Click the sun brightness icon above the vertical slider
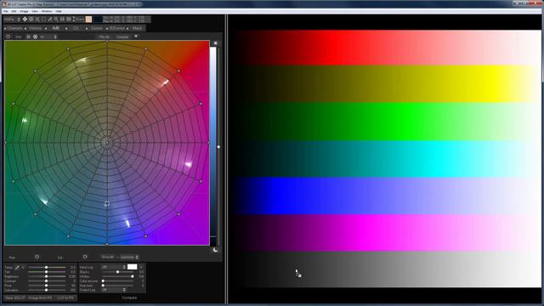The image size is (544, 306). click(215, 43)
